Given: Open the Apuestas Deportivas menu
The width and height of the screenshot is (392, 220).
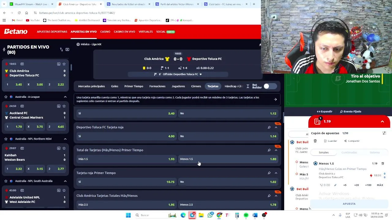Looking at the screenshot, I should click(52, 32).
